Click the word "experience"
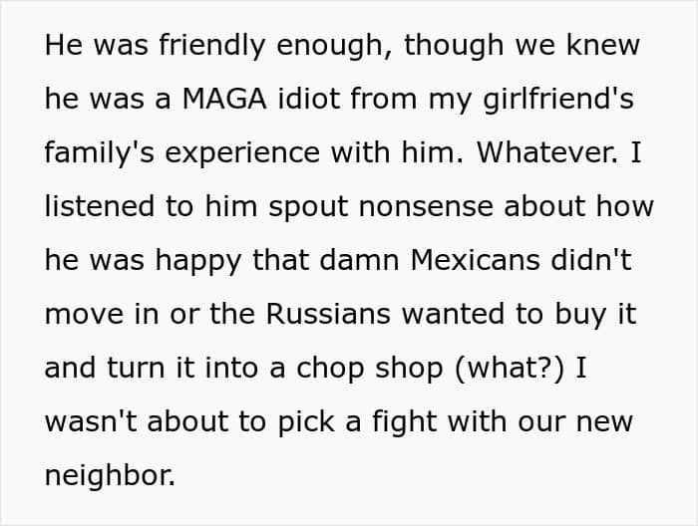 click(242, 154)
